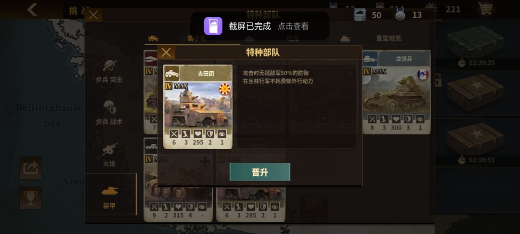This screenshot has height=234, width=520.
Task: Open the star crate with 02:39:51 timer
Action: (476, 139)
